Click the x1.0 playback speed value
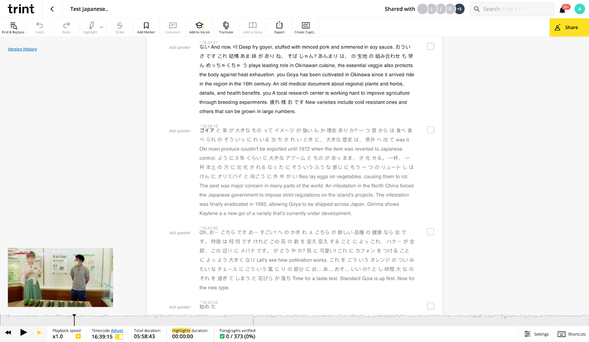The height and width of the screenshot is (342, 589). [x=58, y=336]
